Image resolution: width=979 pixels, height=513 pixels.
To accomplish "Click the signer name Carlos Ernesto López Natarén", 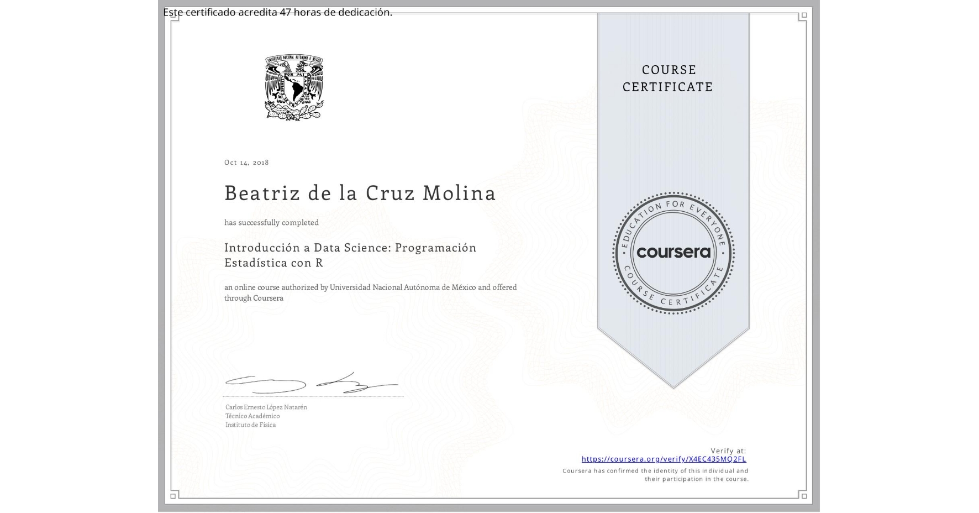I will 266,407.
